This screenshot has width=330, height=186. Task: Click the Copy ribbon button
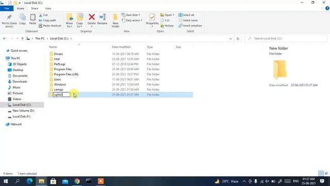point(23,19)
